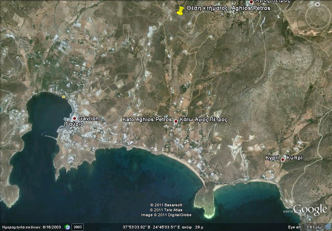Click the zoom in end of zoom slider
This screenshot has height=231, width=332.
click(318, 70)
